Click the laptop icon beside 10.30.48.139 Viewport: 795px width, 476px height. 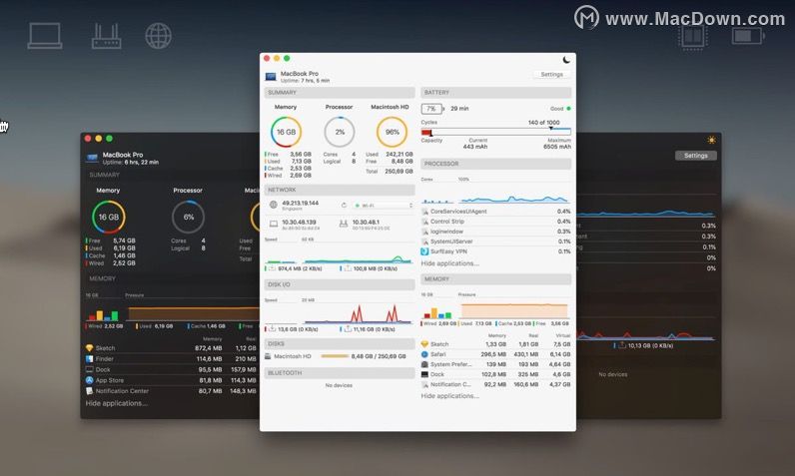point(274,224)
